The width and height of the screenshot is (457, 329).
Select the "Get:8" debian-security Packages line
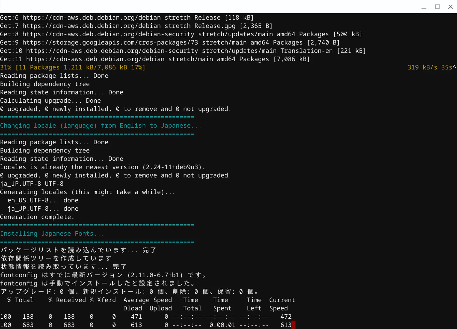[x=181, y=34]
